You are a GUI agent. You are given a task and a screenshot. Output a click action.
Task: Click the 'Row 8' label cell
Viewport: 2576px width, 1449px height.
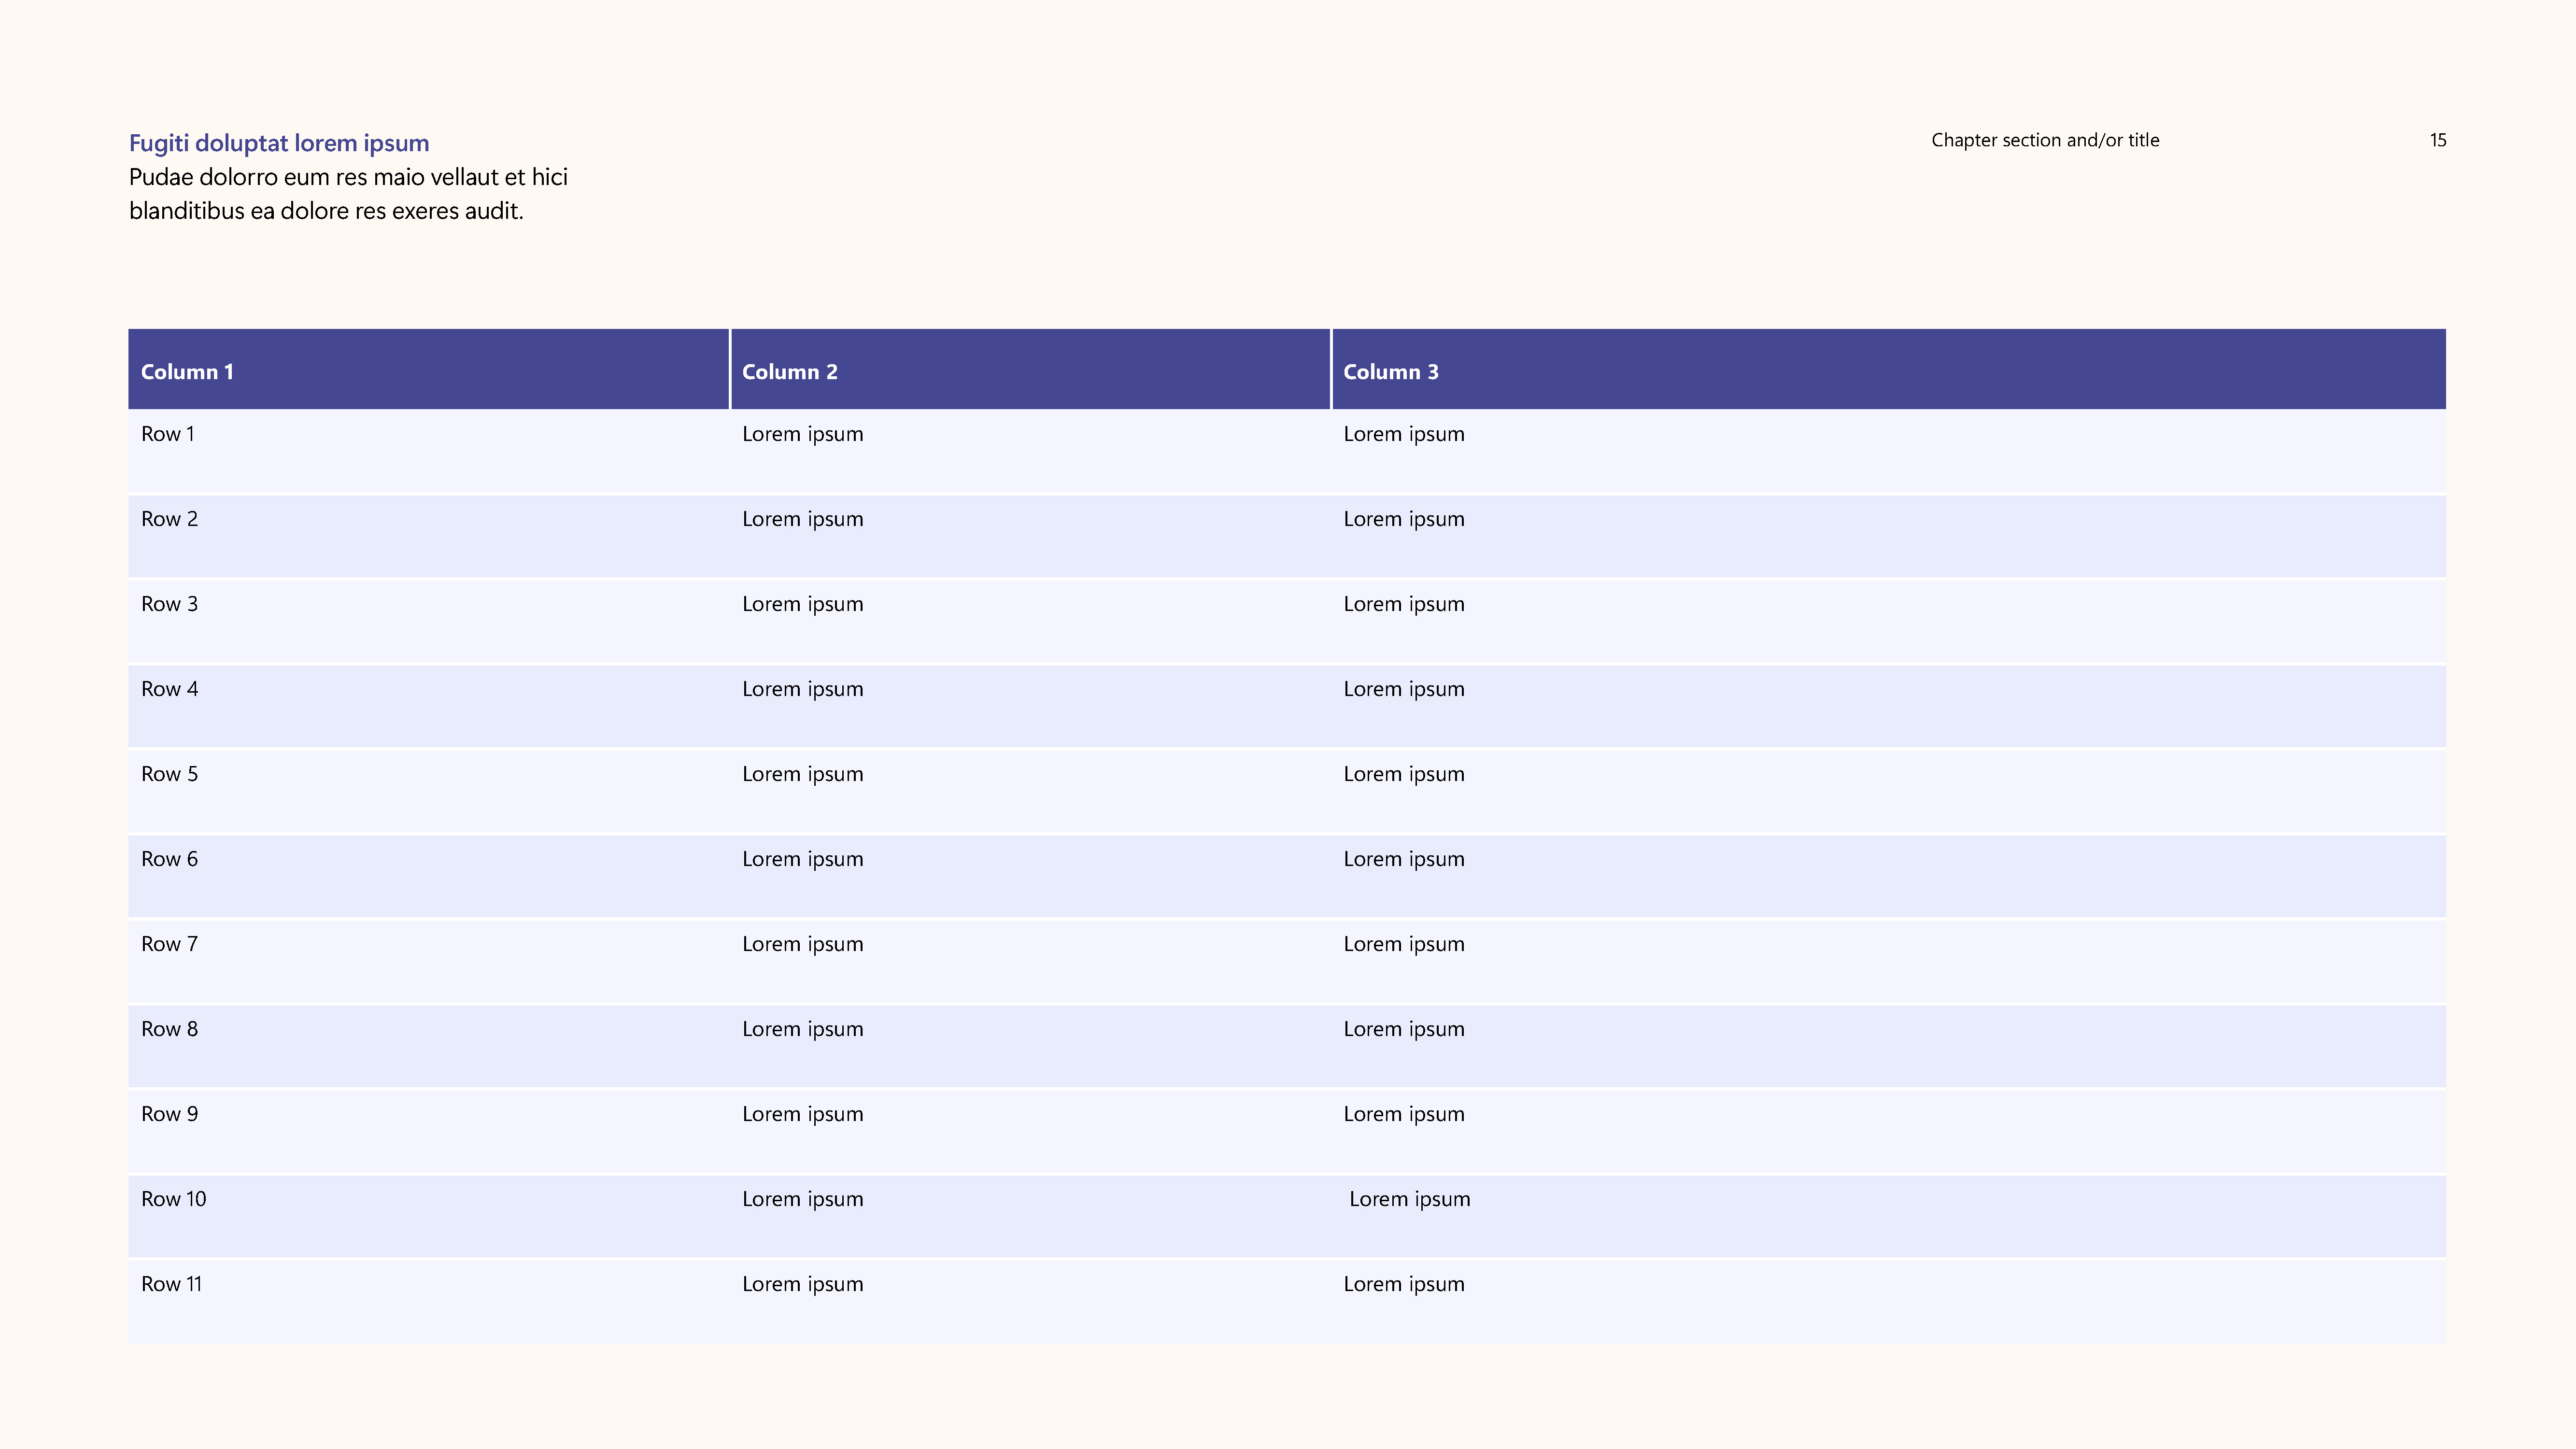click(428, 1047)
